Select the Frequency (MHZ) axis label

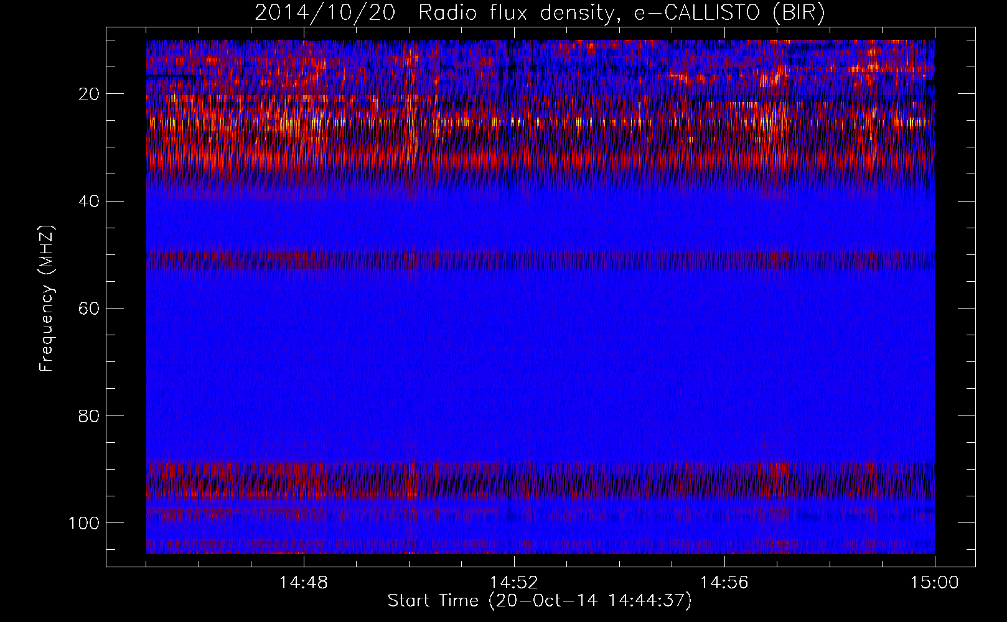pyautogui.click(x=47, y=299)
